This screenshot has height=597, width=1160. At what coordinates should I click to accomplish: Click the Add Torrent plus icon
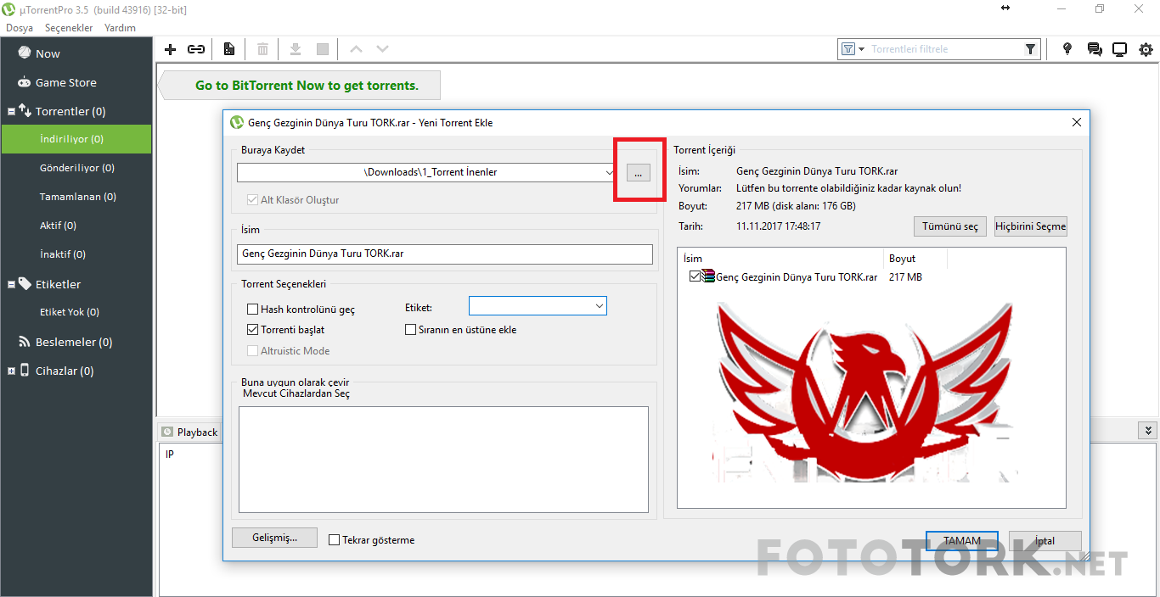click(170, 49)
